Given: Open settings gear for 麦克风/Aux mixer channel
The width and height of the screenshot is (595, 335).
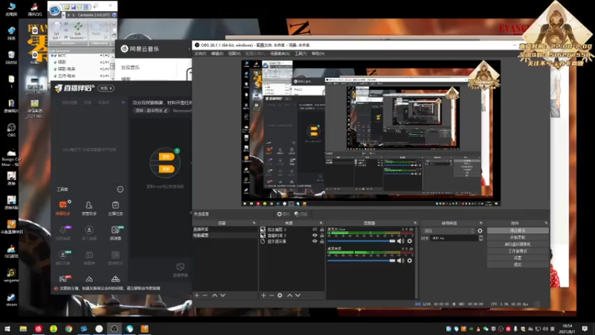Looking at the screenshot, I should click(410, 240).
